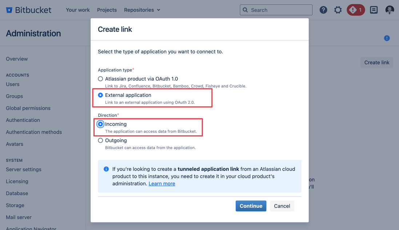Image resolution: width=399 pixels, height=230 pixels.
Task: Select the Outgoing direction radio button
Action: click(x=100, y=140)
